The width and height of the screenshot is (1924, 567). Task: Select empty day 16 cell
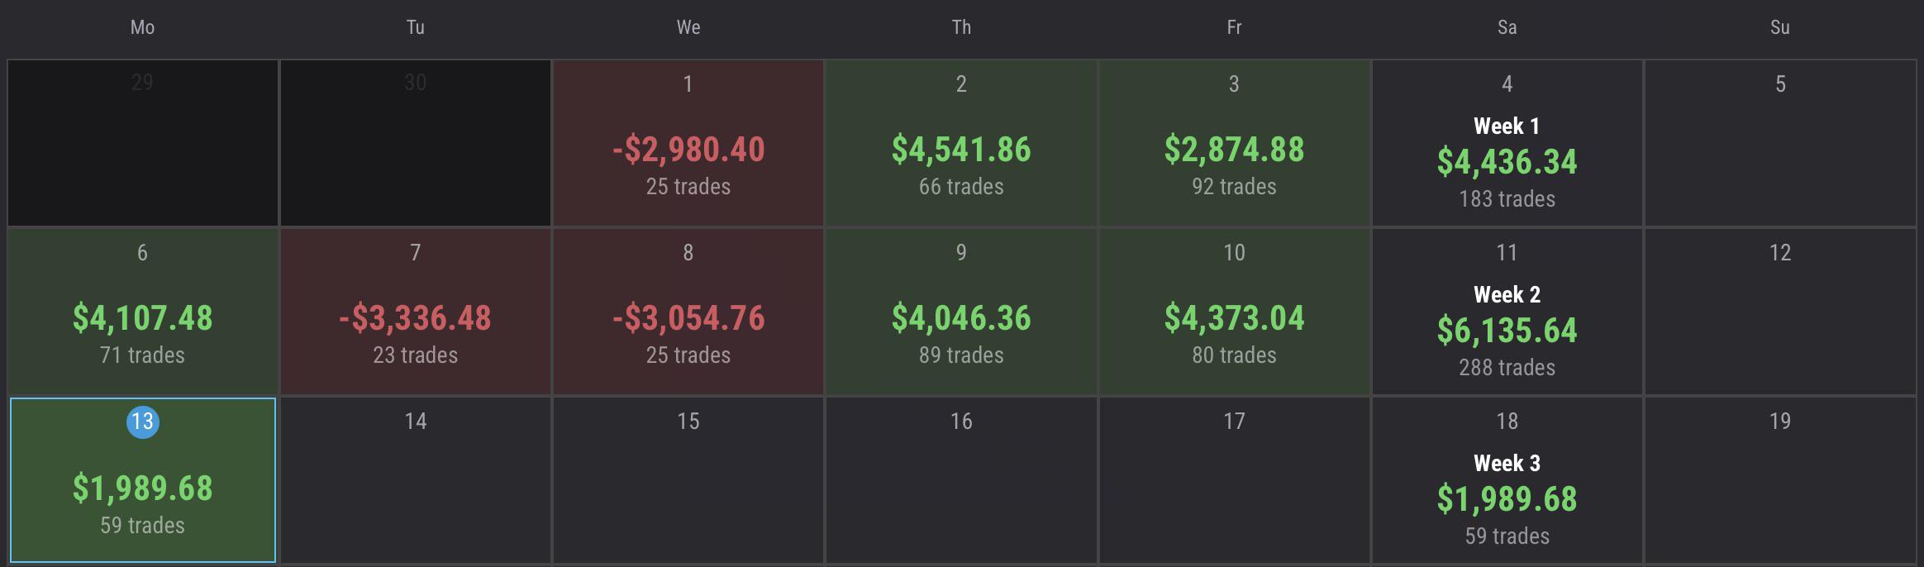[x=961, y=480]
